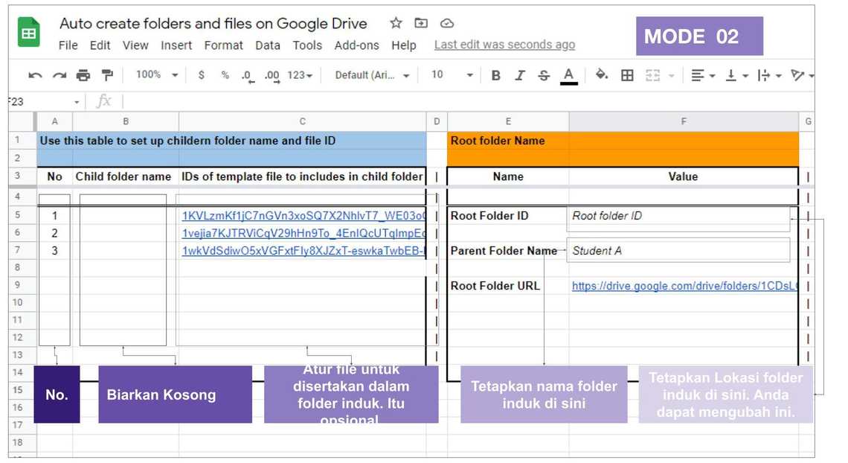
Task: Click the Parent Folder Name cell 'Student A'
Action: tap(678, 251)
